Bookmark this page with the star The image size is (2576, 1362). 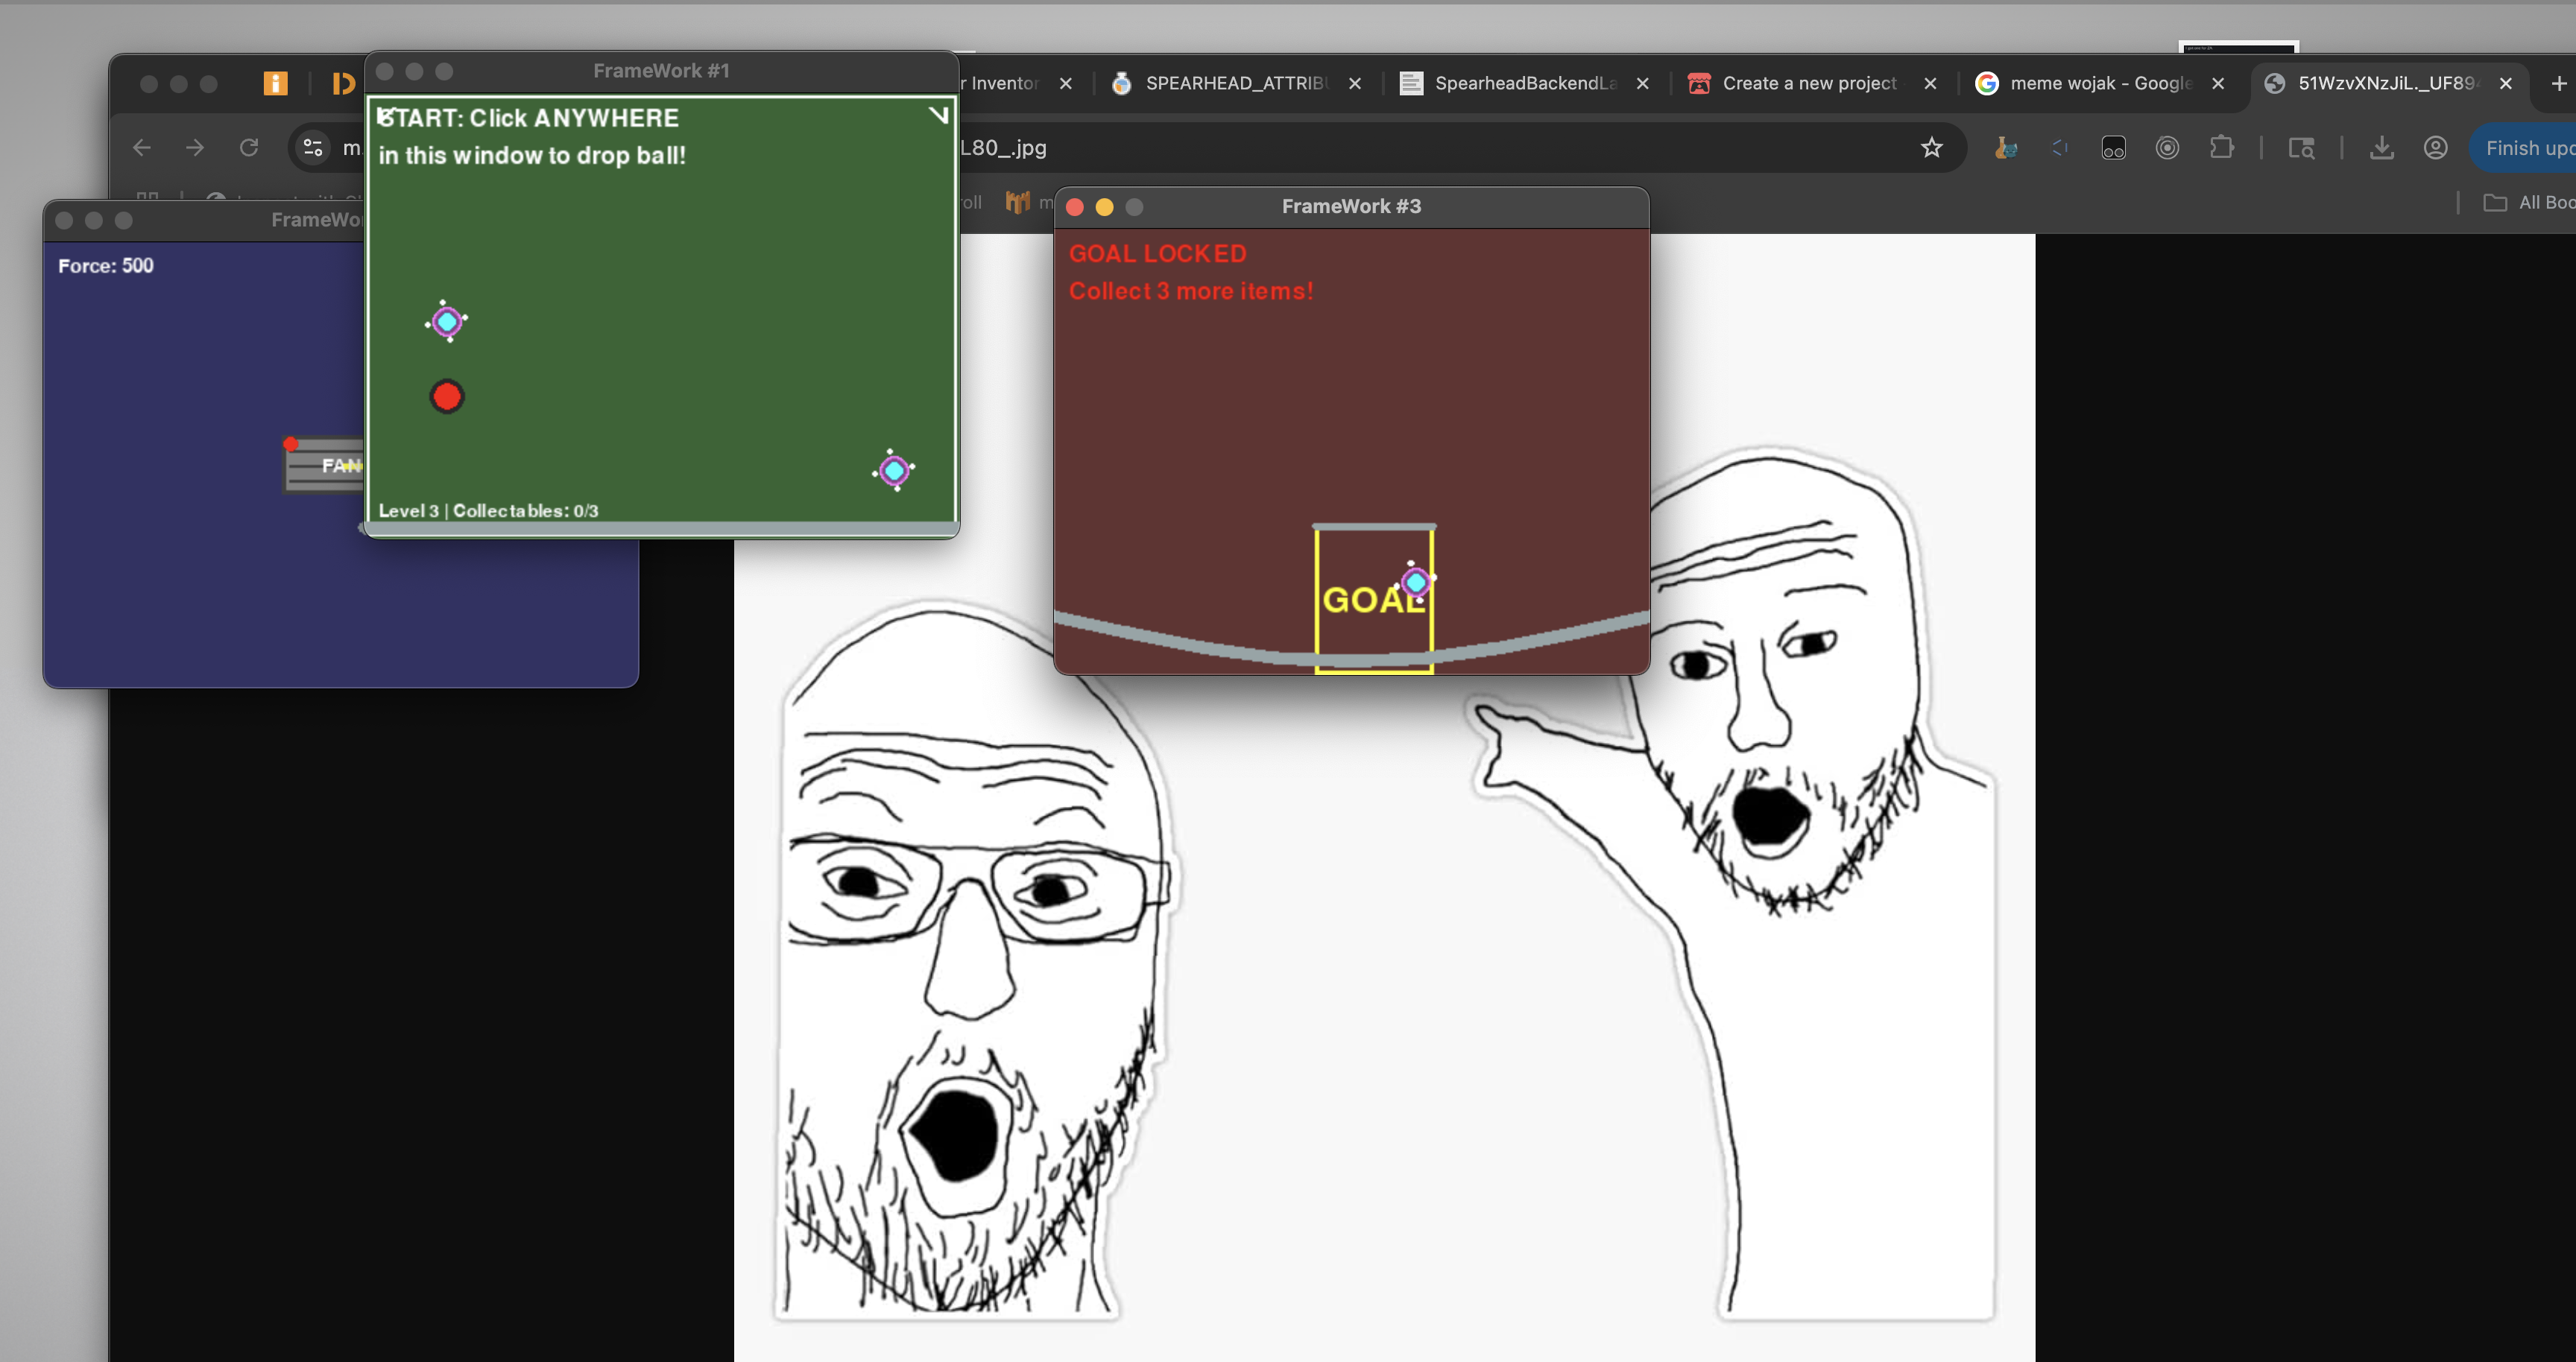click(1931, 148)
